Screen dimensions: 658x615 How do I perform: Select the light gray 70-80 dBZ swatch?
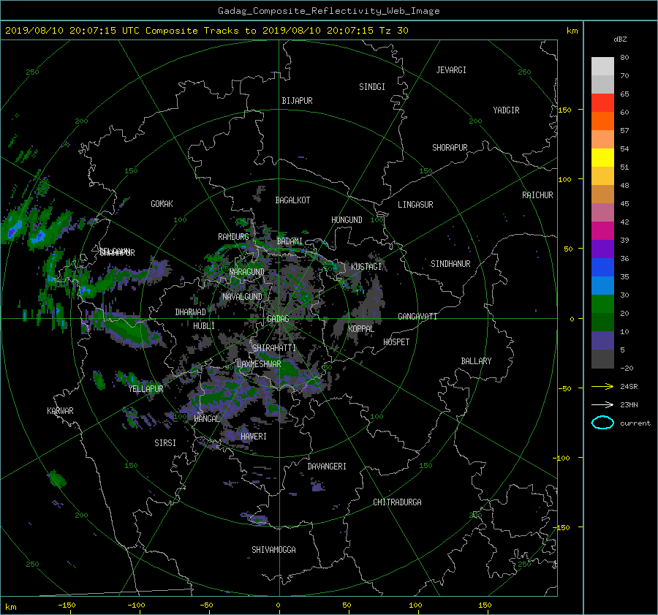coord(602,67)
